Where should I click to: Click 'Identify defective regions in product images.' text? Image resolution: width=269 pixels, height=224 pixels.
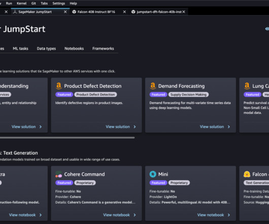click(89, 103)
